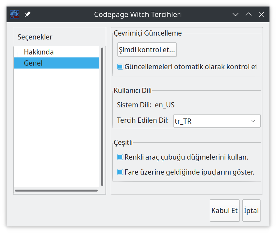Select Hakkında in the options tree
Viewport: 276px width, 233px height.
(x=39, y=52)
